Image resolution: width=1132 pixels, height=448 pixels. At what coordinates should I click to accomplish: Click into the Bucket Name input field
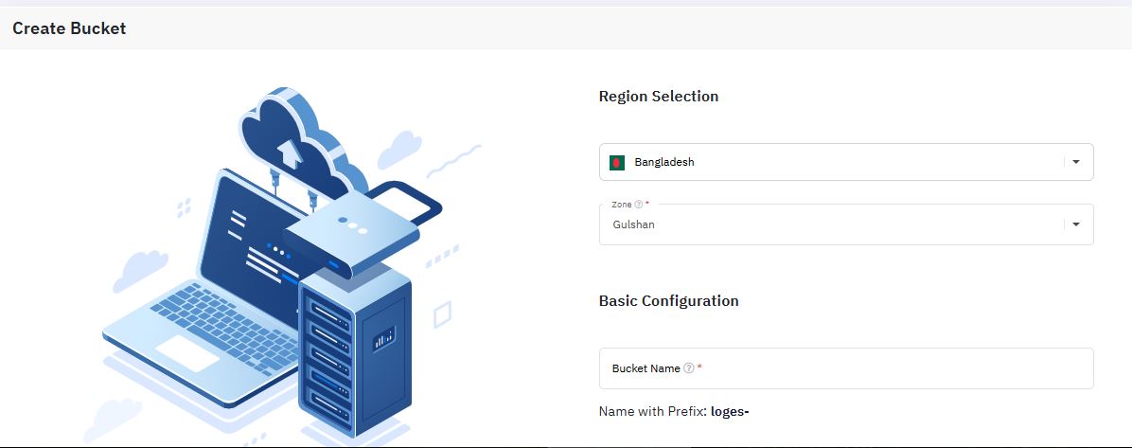pyautogui.click(x=846, y=368)
